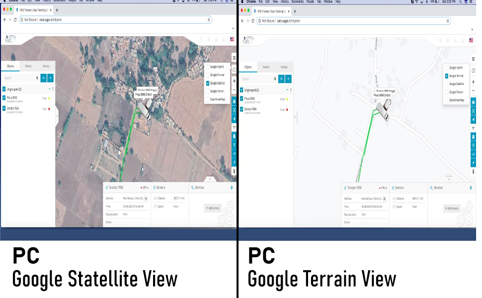
Task: Uncheck Google Normal layer in Terrain View window
Action: (447, 76)
